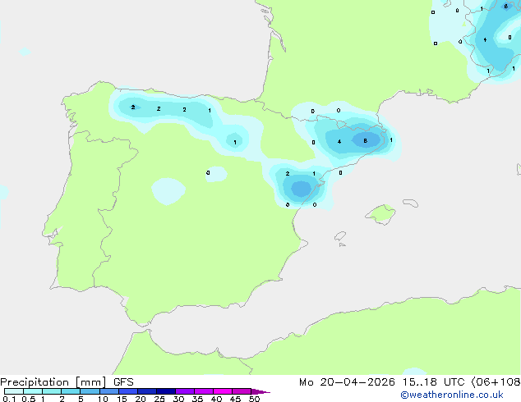Click the Mallorca island on the map
This screenshot has height=402, width=521.
tap(380, 215)
